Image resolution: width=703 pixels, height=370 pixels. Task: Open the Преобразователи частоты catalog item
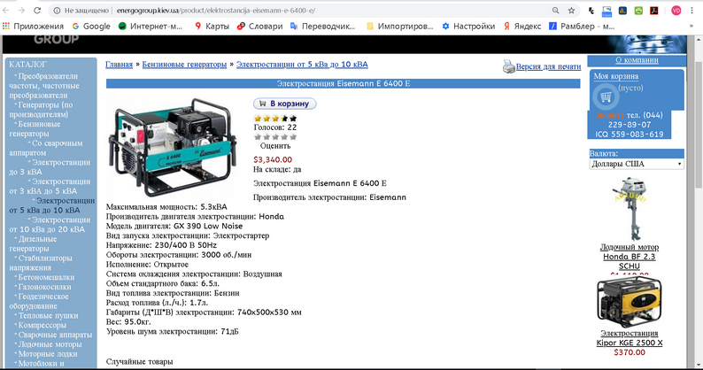coord(44,86)
